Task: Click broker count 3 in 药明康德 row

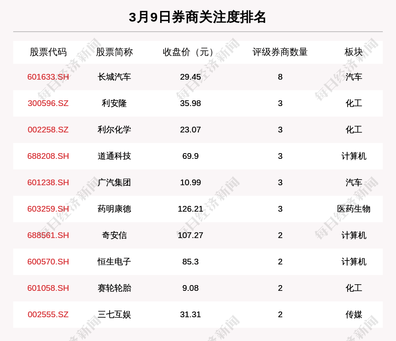Action: [280, 209]
